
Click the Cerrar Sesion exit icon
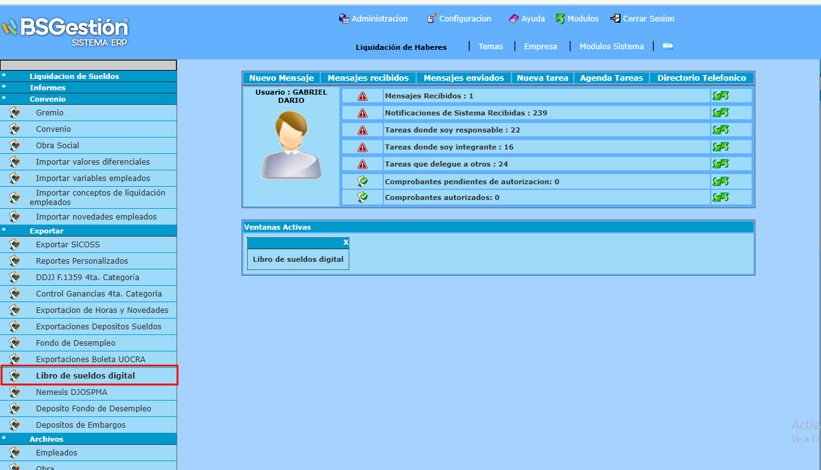tap(615, 19)
